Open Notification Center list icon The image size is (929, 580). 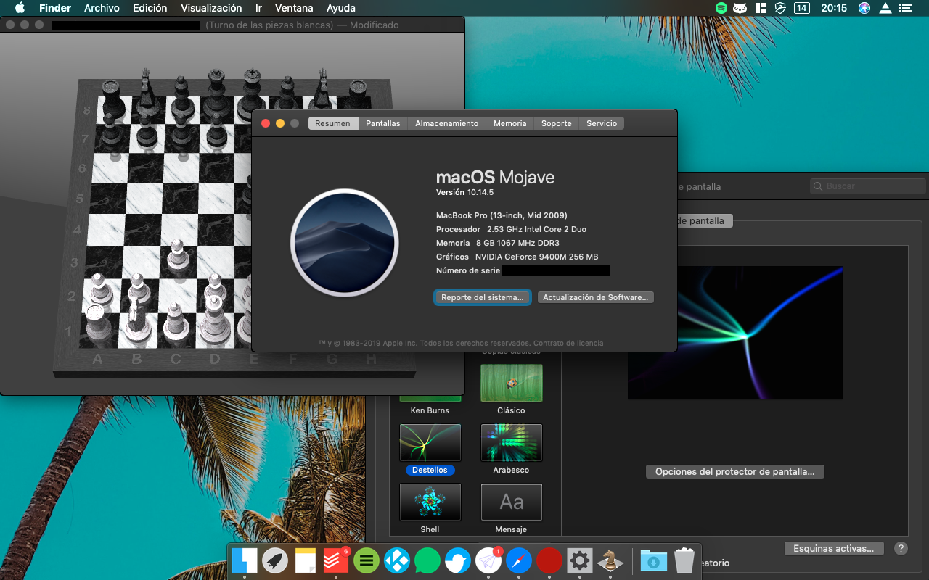[x=905, y=8]
